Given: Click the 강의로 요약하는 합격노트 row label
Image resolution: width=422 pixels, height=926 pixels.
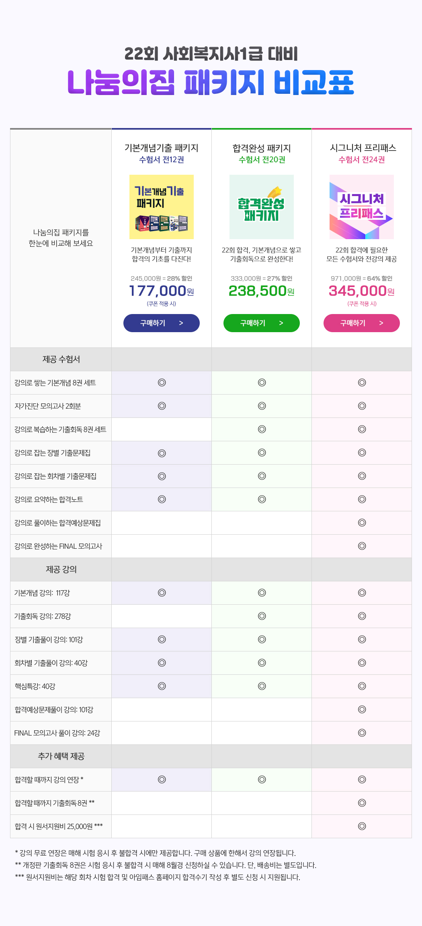Looking at the screenshot, I should (x=49, y=499).
